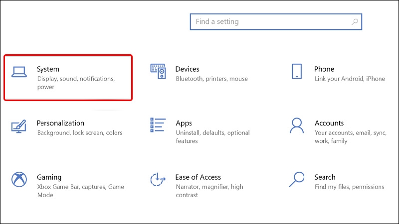The image size is (399, 224).
Task: Open Gaming settings title
Action: [x=49, y=177]
